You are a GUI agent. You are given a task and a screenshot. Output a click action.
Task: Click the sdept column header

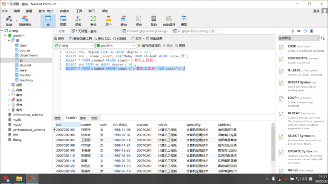pyautogui.click(x=171, y=125)
